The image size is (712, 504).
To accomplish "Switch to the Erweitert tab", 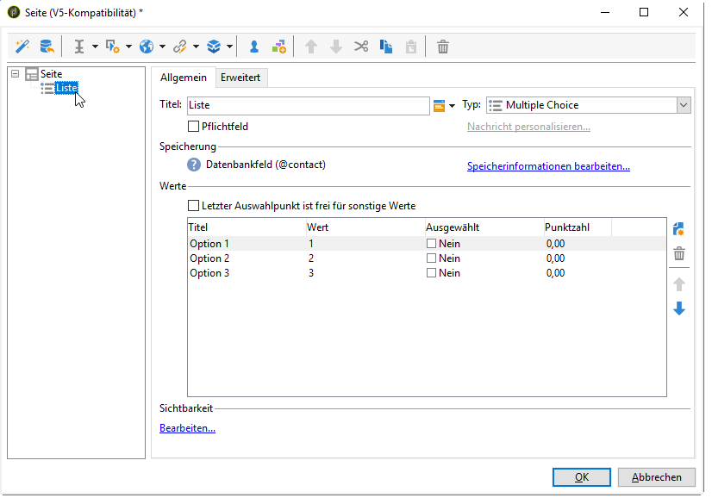I will pos(241,78).
